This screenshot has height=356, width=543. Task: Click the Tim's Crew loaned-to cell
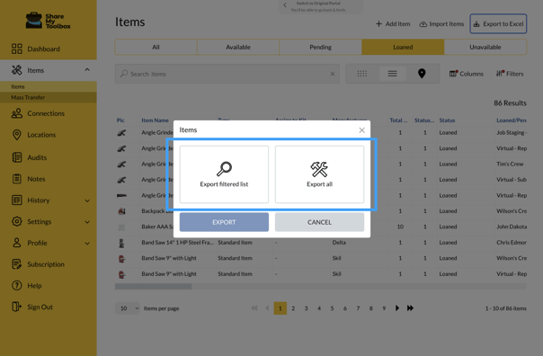pyautogui.click(x=510, y=164)
